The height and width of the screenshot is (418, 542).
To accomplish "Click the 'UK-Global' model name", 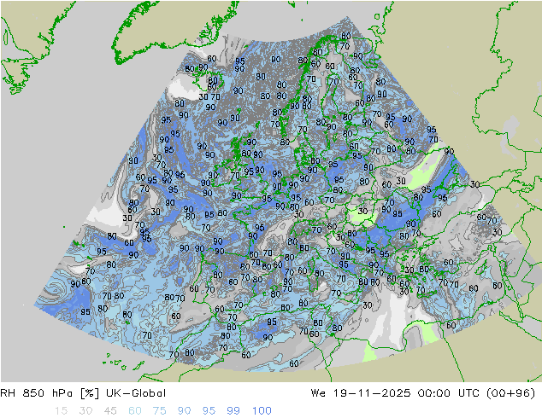I will click(136, 393).
